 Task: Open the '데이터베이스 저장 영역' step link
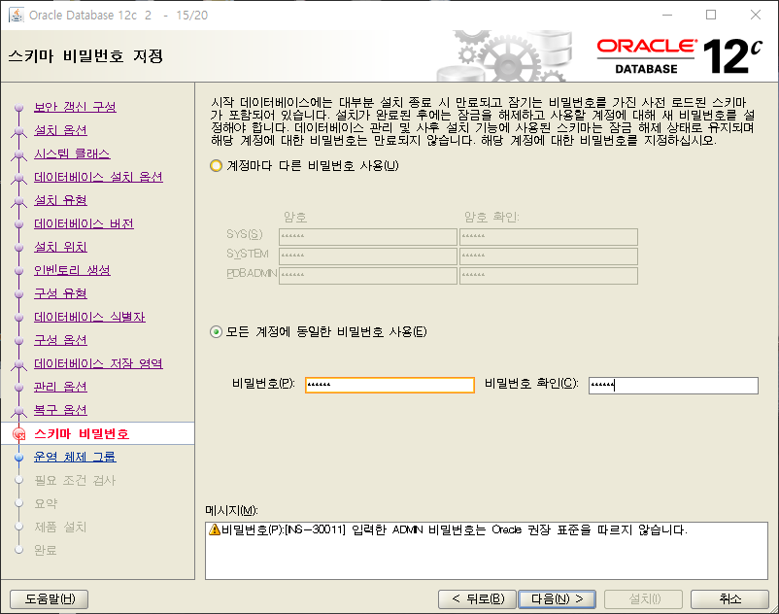pyautogui.click(x=98, y=363)
